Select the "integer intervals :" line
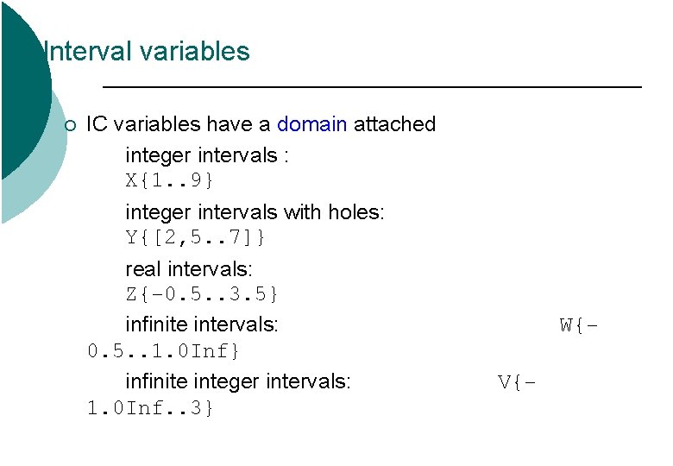This screenshot has width=673, height=466. click(x=207, y=155)
